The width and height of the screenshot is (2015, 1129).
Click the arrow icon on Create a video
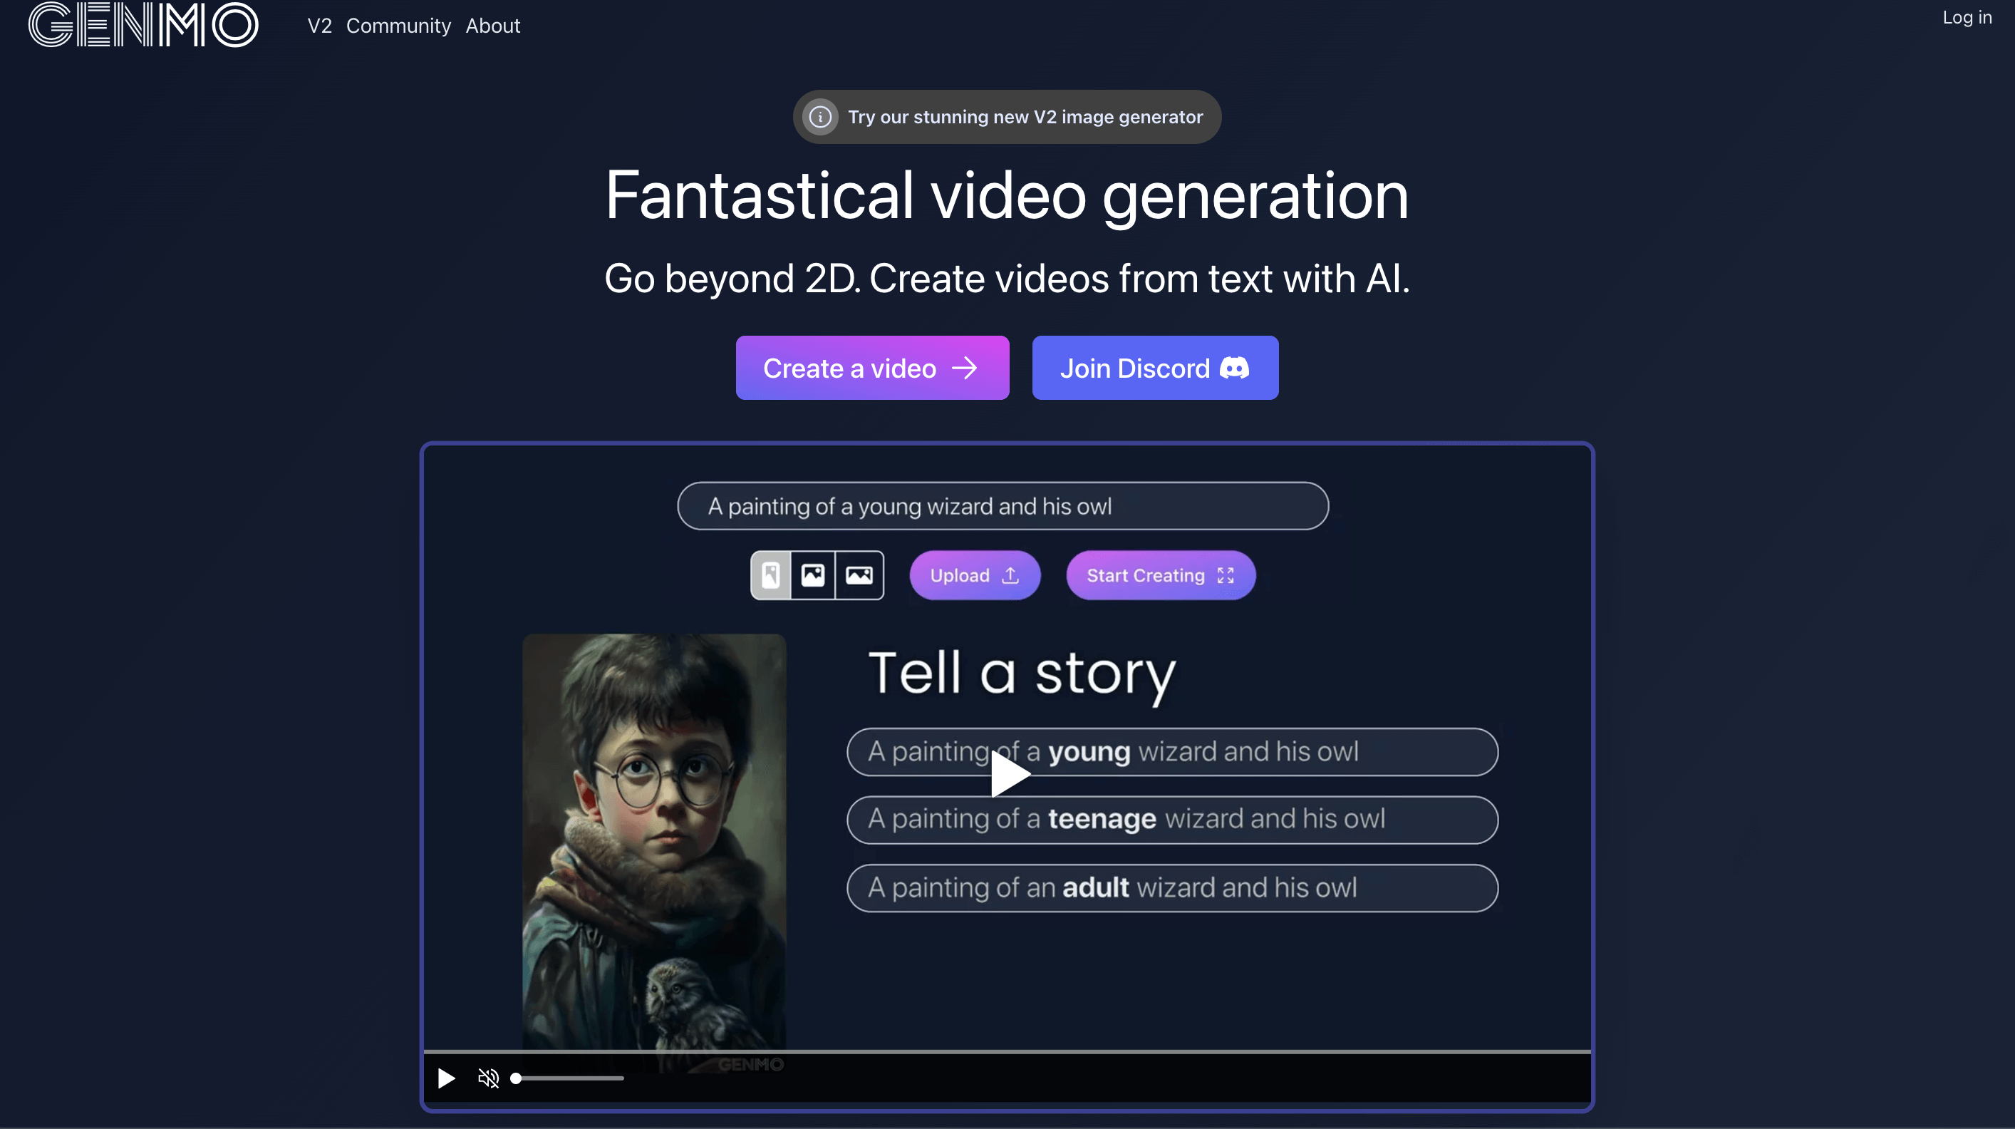pyautogui.click(x=965, y=368)
